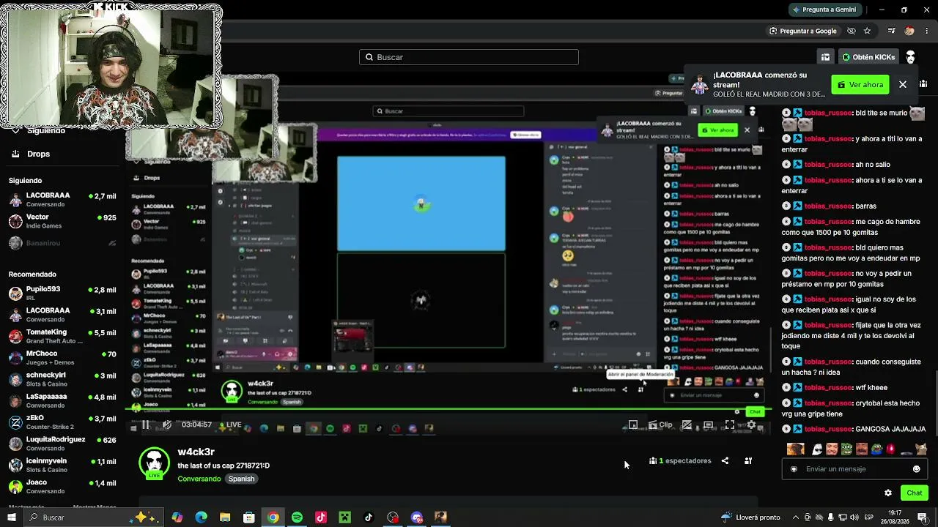Click the chat identity shield icon
This screenshot has height=527, width=938.
click(x=793, y=469)
